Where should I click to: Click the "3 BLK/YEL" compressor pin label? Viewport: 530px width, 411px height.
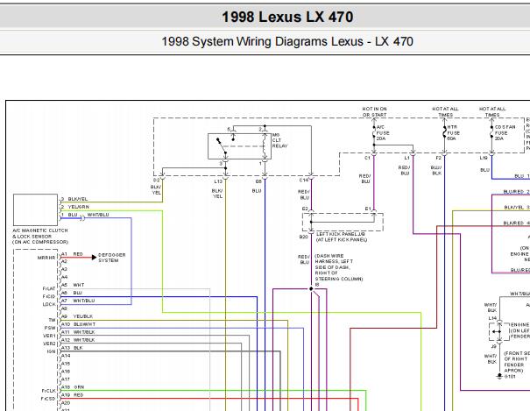pyautogui.click(x=74, y=199)
